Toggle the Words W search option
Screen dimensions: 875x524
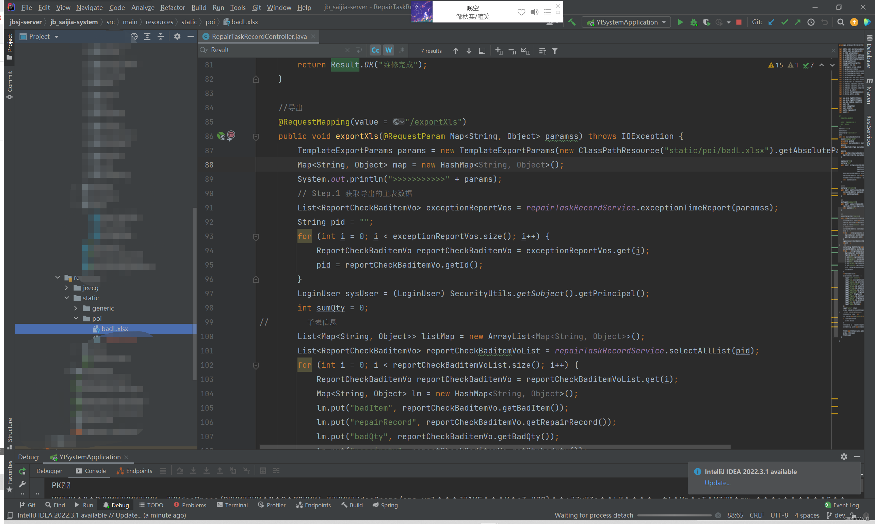tap(389, 50)
